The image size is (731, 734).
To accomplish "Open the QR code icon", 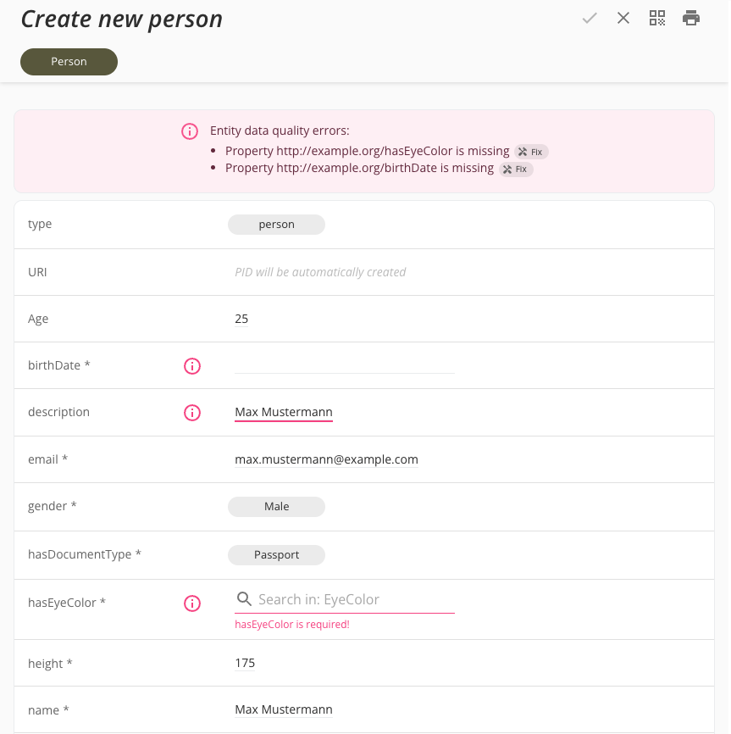I will pyautogui.click(x=657, y=18).
